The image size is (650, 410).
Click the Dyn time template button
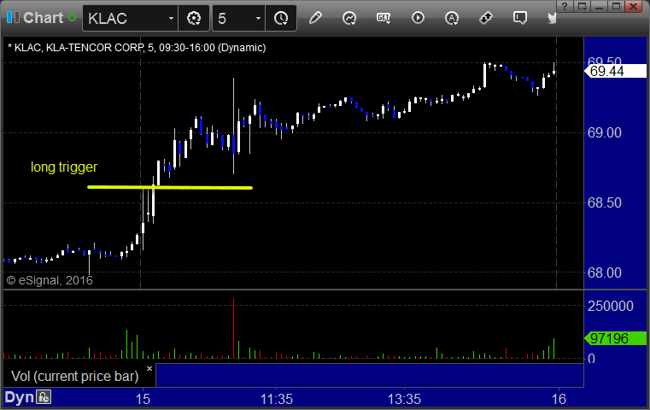pyautogui.click(x=19, y=397)
